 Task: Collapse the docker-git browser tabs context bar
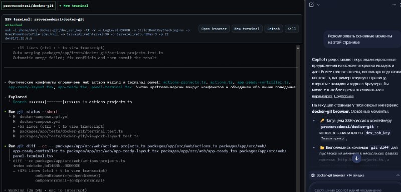coord(397,175)
